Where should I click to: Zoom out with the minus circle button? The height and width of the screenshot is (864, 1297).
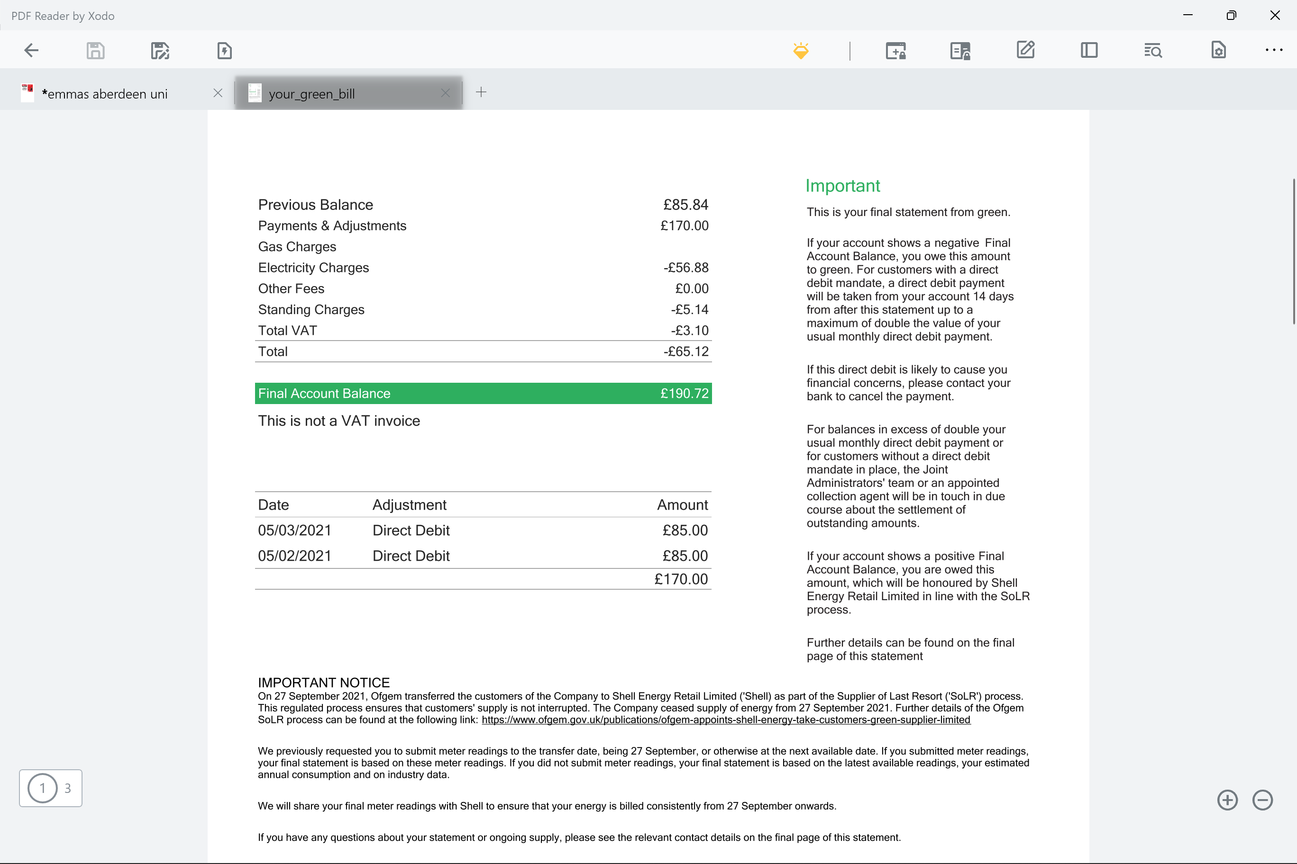(1263, 800)
